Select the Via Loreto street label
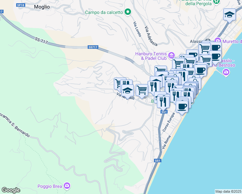Image resolution: width=242 pixels, height=194 pixels. click(137, 29)
